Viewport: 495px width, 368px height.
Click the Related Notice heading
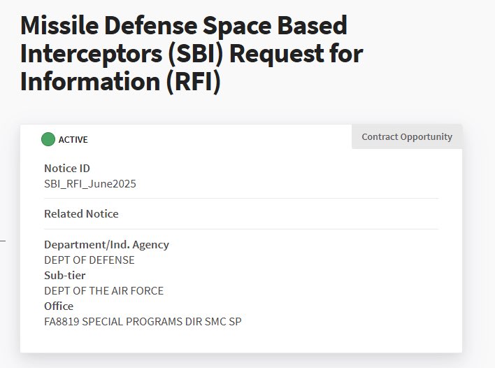[x=81, y=214]
